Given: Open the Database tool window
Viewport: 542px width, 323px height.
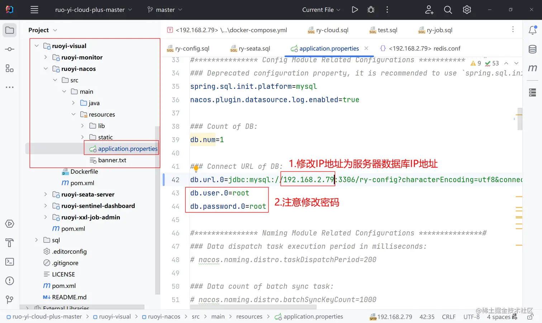Looking at the screenshot, I should pos(533,49).
